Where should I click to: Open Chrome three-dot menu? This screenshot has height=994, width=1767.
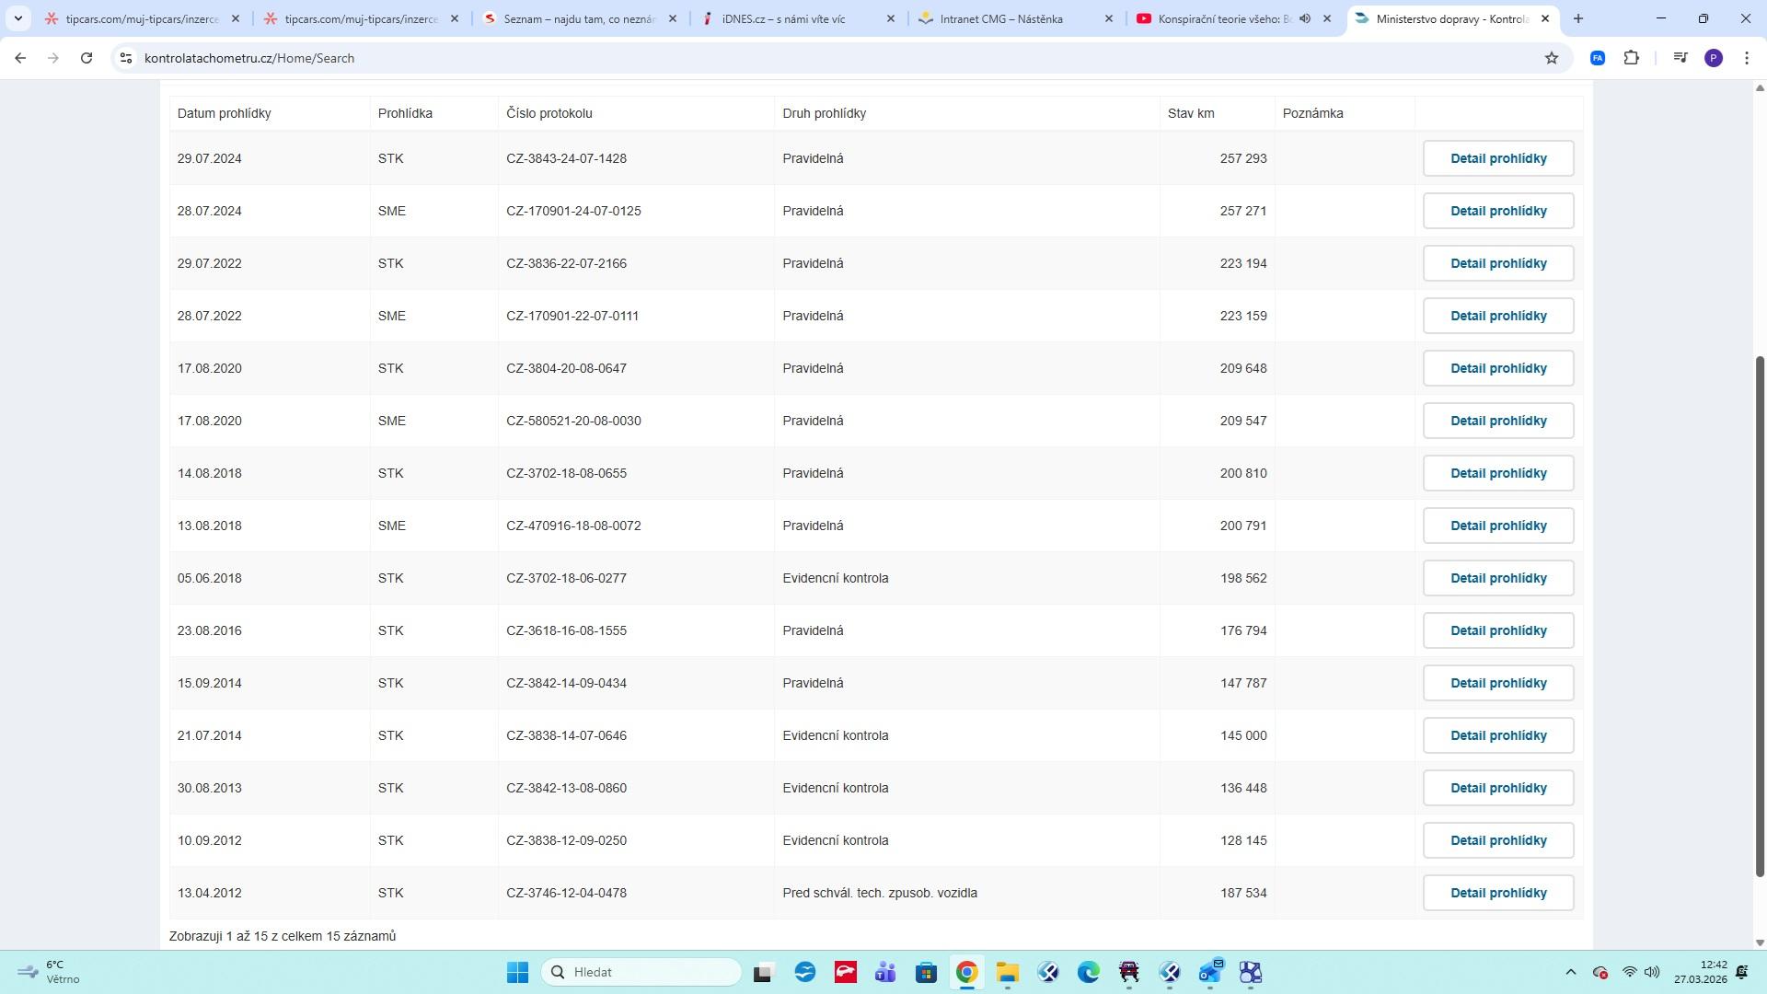pyautogui.click(x=1746, y=58)
